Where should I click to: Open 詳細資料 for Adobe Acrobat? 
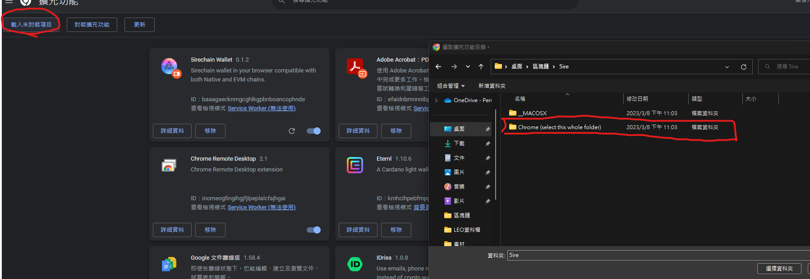point(358,131)
